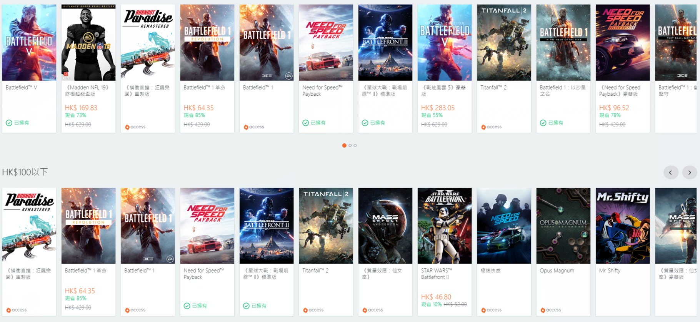Open Titanfall 2 cover in HK$100以下 row
The width and height of the screenshot is (700, 322).
(326, 226)
